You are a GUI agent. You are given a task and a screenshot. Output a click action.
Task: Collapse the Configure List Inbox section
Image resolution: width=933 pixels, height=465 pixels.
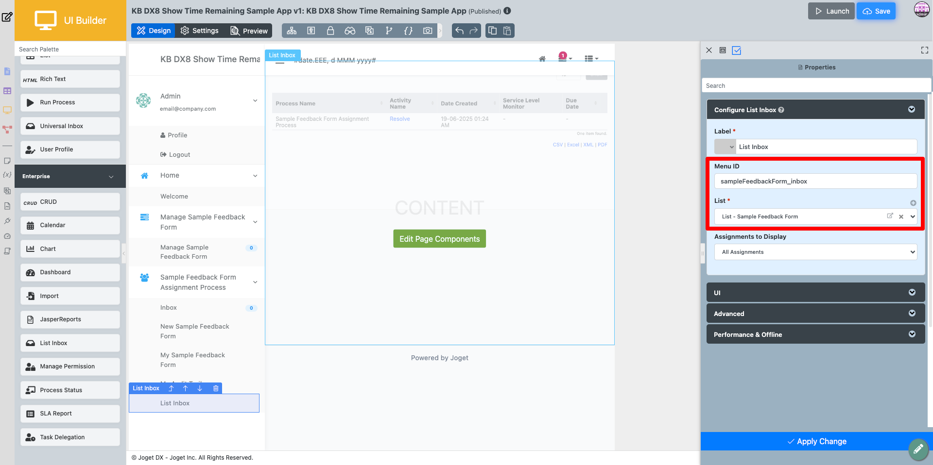(912, 109)
